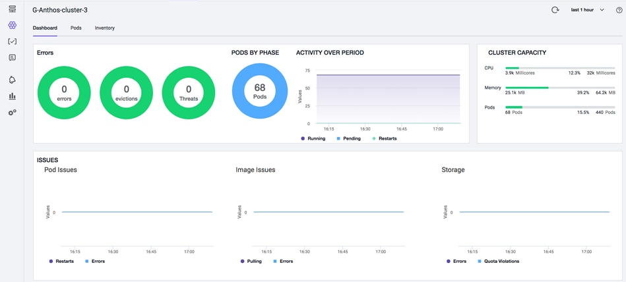Click the Pods capacity progress bar

click(560, 107)
